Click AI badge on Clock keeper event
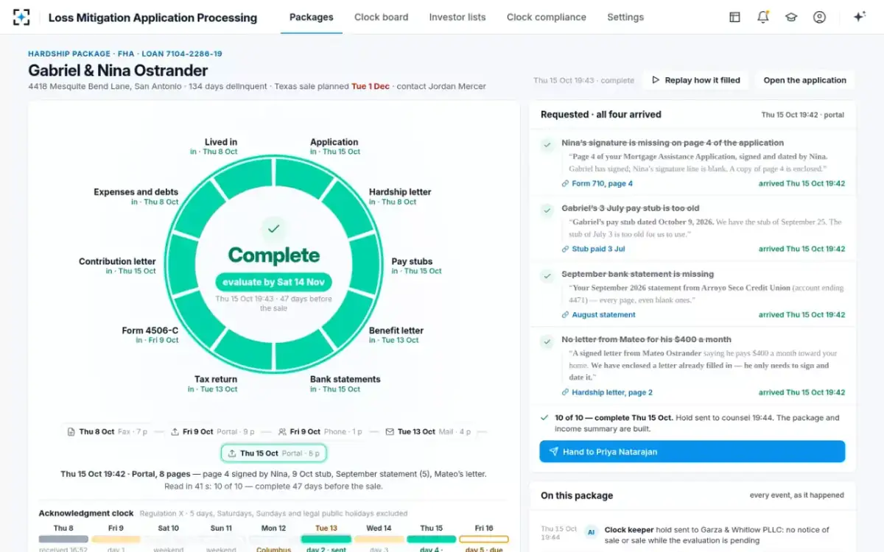884x552 pixels. pyautogui.click(x=591, y=531)
